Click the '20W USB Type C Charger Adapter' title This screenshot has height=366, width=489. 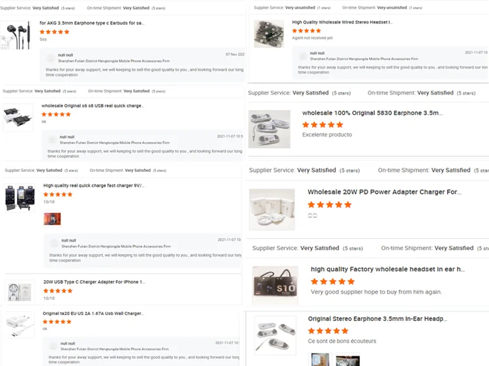tap(94, 281)
